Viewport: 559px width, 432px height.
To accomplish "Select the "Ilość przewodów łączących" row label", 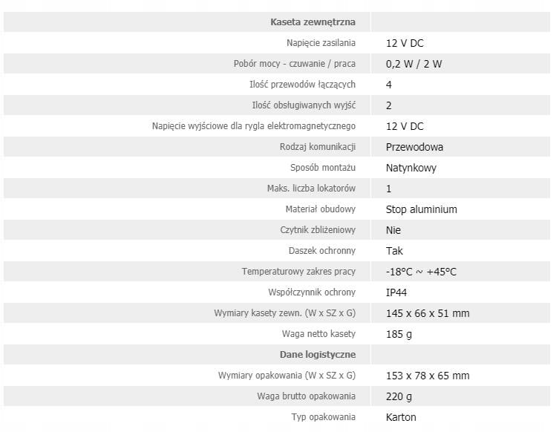I will click(304, 85).
